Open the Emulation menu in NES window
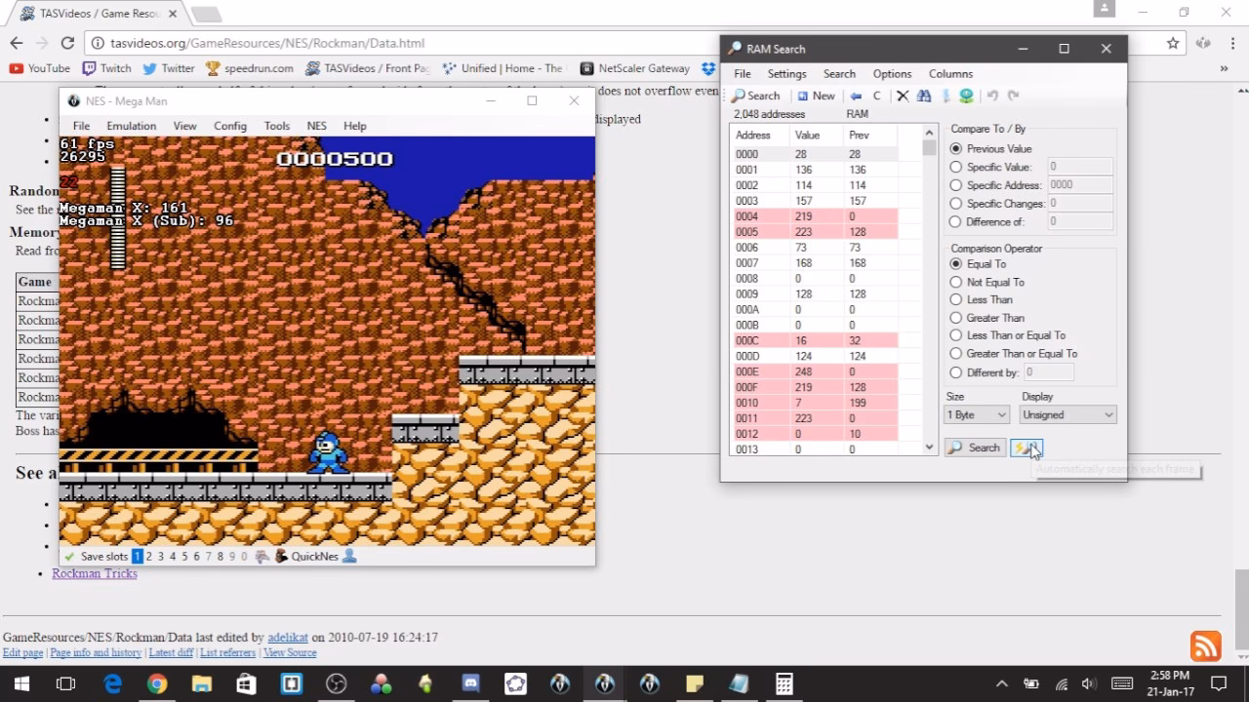The height and width of the screenshot is (702, 1249). (132, 126)
